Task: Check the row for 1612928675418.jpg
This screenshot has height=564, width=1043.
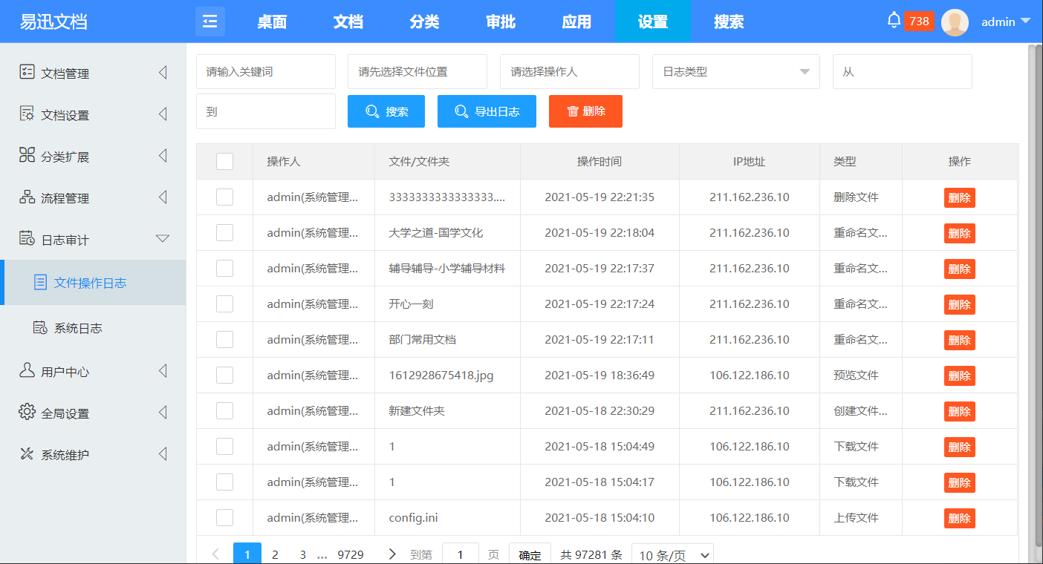Action: tap(224, 375)
